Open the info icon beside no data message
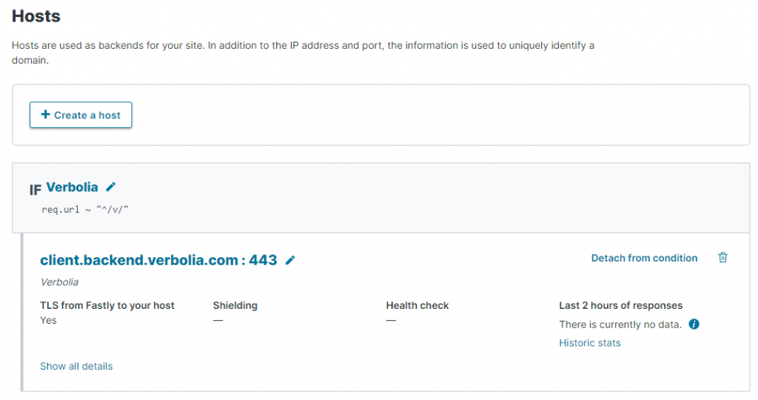The width and height of the screenshot is (758, 400). 694,324
